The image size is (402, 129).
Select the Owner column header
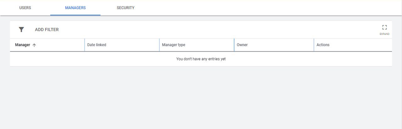point(242,45)
